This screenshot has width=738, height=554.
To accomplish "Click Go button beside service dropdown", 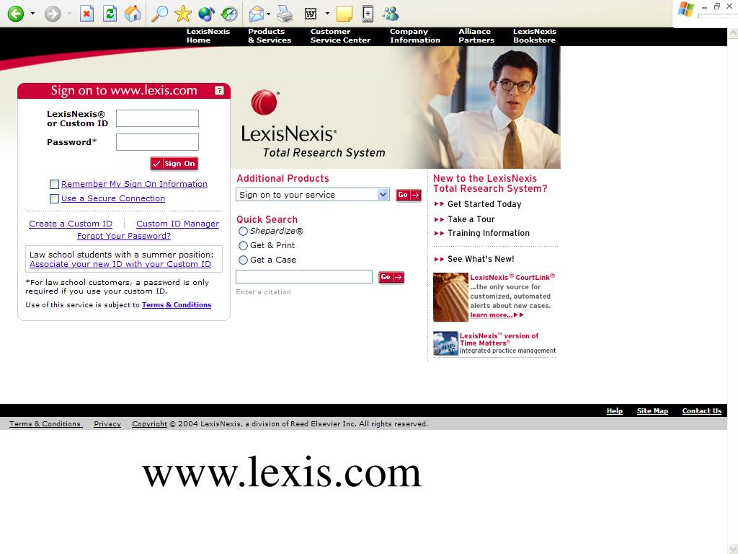I will coord(408,195).
